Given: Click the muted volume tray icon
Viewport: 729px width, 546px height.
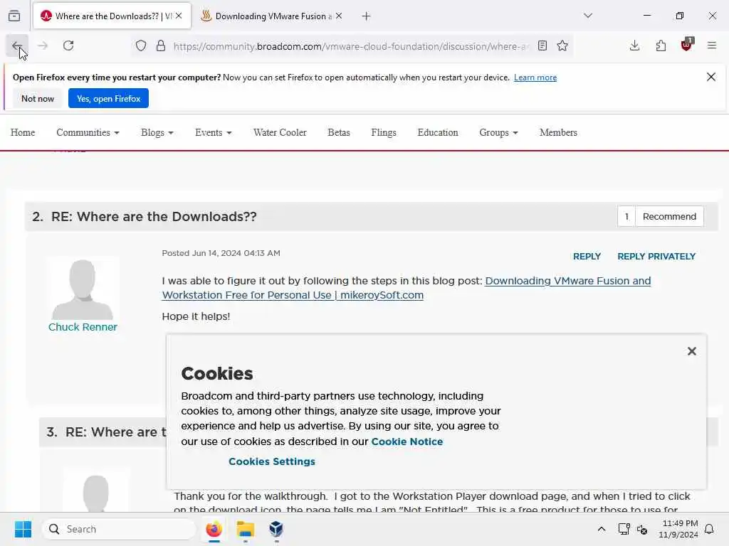Looking at the screenshot, I should click(643, 529).
